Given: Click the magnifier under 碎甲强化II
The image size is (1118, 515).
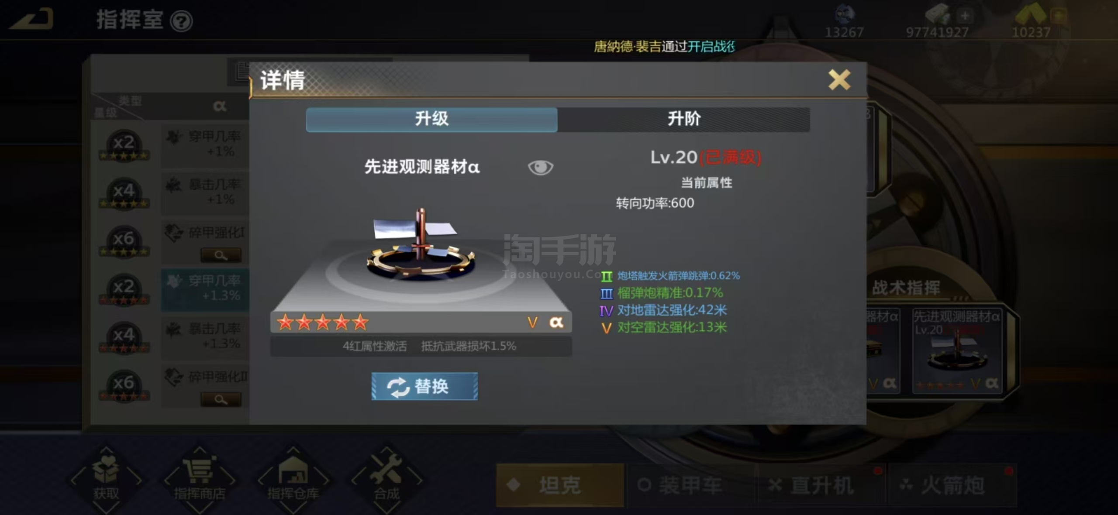Looking at the screenshot, I should click(221, 399).
